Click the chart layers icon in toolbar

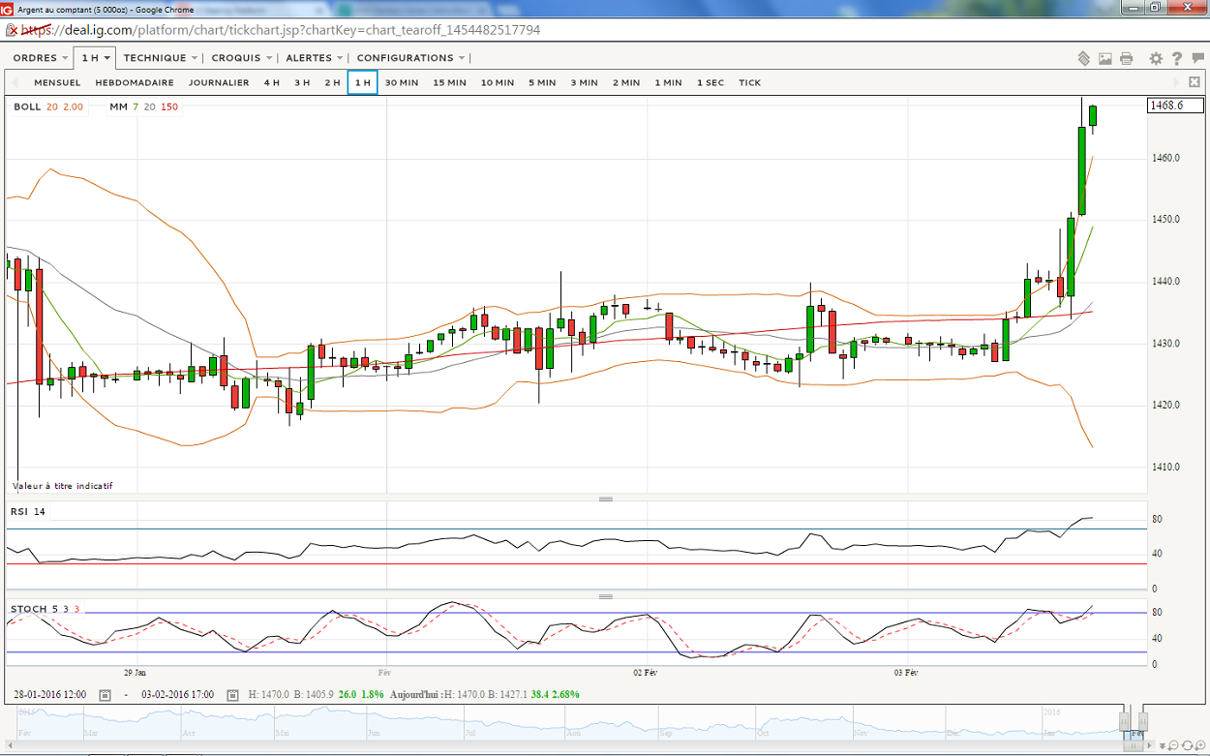pyautogui.click(x=1084, y=59)
